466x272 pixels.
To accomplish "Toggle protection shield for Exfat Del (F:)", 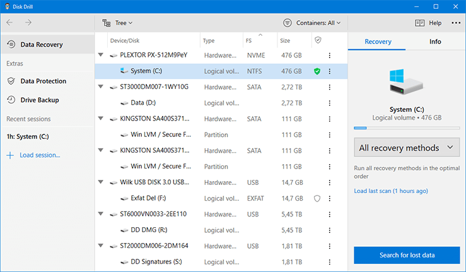I will click(317, 199).
